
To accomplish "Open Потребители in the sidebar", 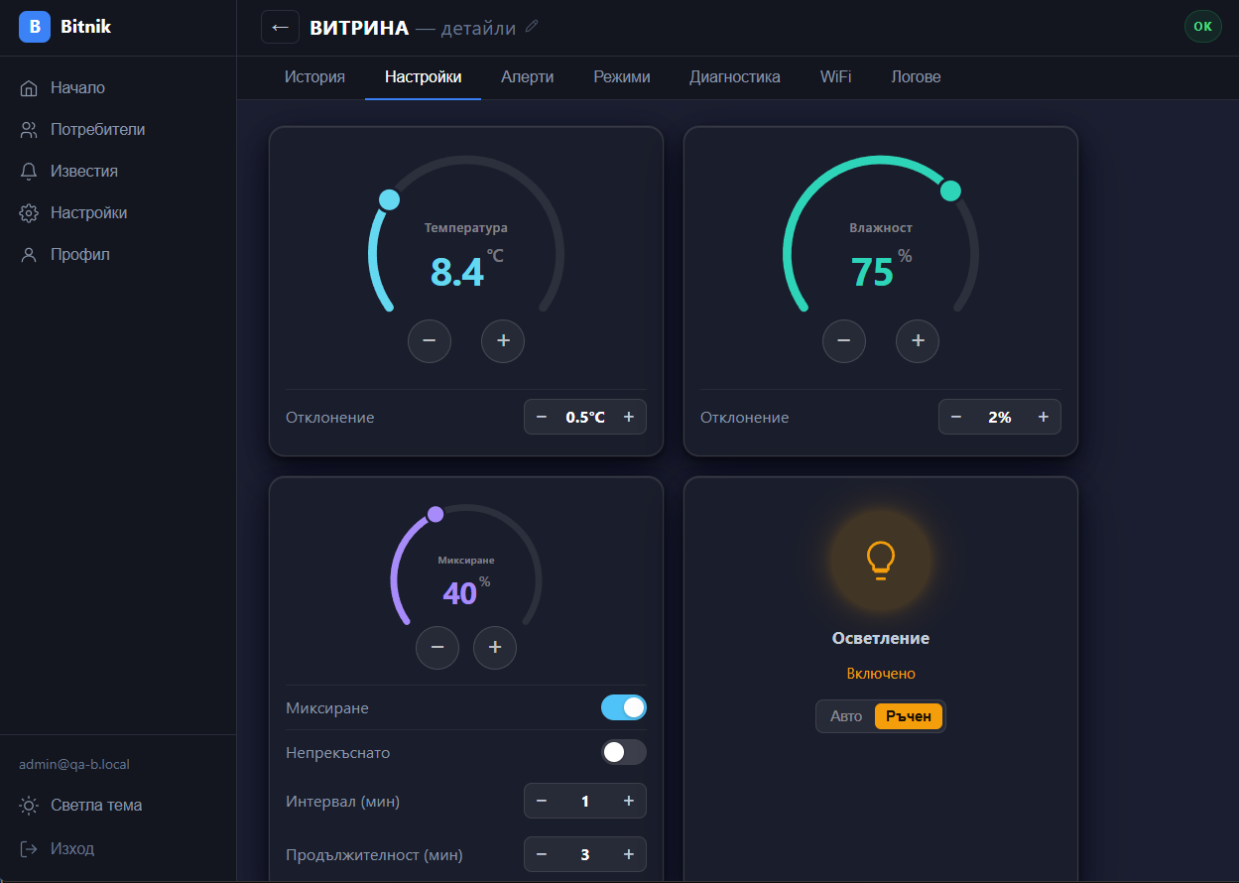I will click(118, 130).
